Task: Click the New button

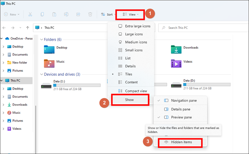Action: point(12,14)
